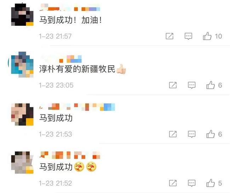Repost the comment from 1-23 21:53
The image size is (230, 193).
(x=173, y=134)
